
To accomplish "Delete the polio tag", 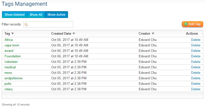I will pyautogui.click(x=195, y=84).
